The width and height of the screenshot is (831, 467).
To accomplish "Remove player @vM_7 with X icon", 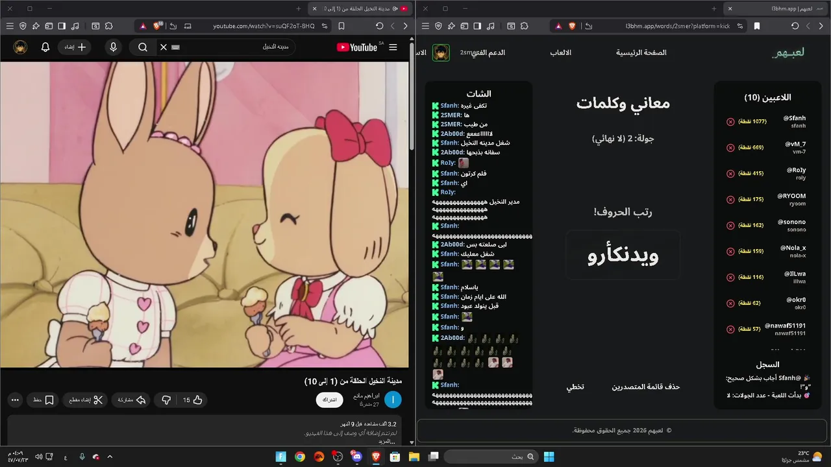I will coord(730,147).
